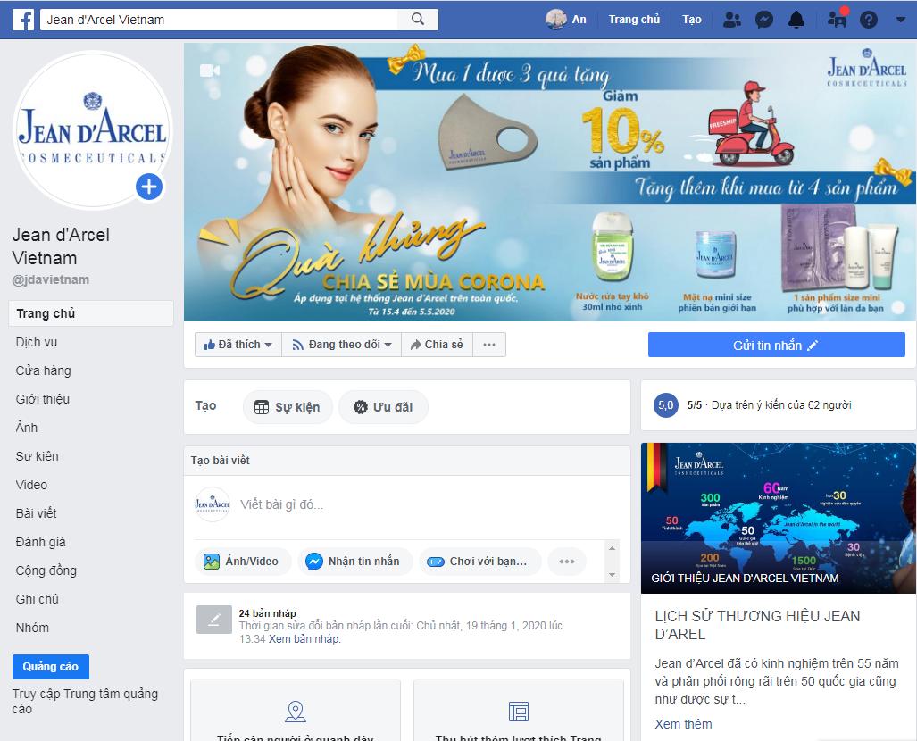Screen dimensions: 917x741
Task: Select Đánh giá in the left menu
Action: (40, 542)
